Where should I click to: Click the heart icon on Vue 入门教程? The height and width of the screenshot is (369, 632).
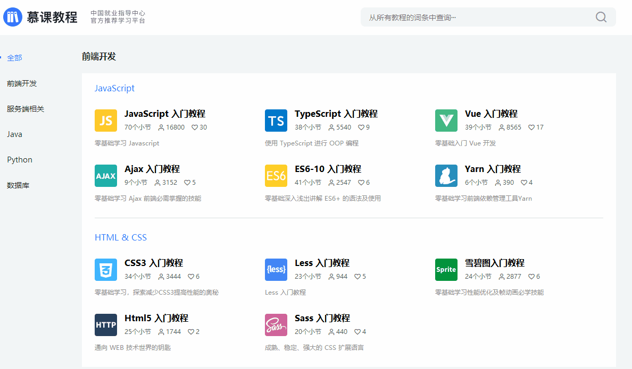531,127
